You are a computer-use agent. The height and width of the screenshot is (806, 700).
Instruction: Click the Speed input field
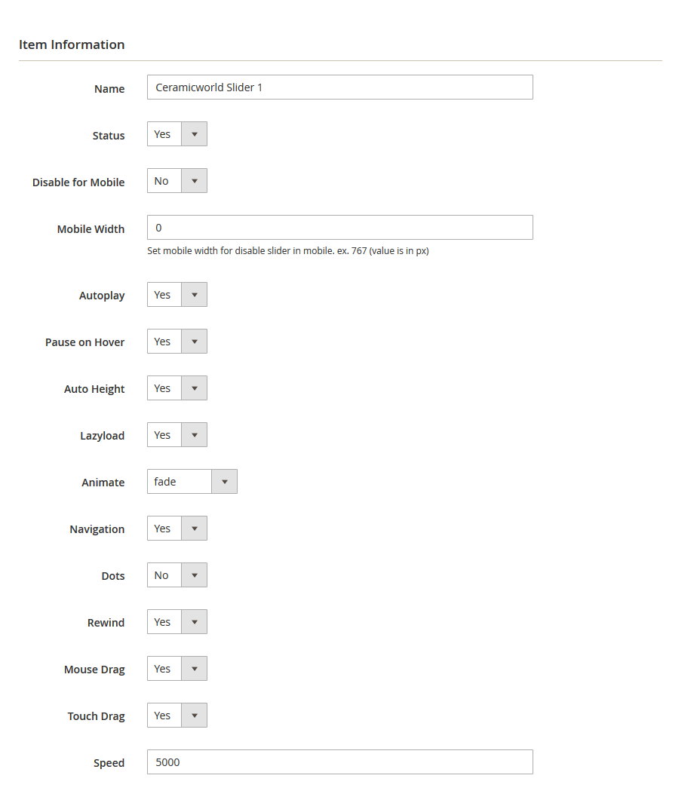coord(339,762)
